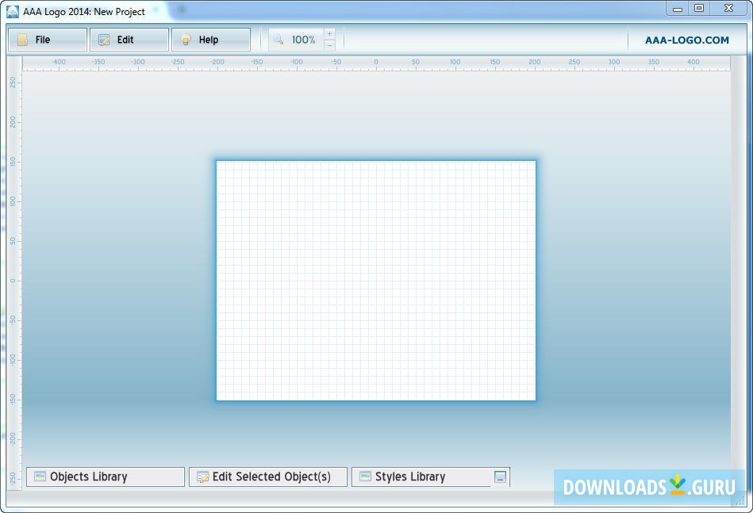Open the Objects Library panel
753x513 pixels.
[106, 477]
